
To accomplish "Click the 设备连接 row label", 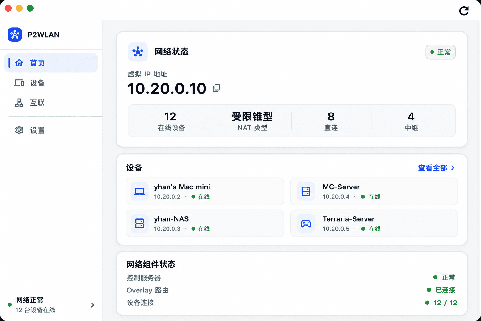I will click(140, 303).
